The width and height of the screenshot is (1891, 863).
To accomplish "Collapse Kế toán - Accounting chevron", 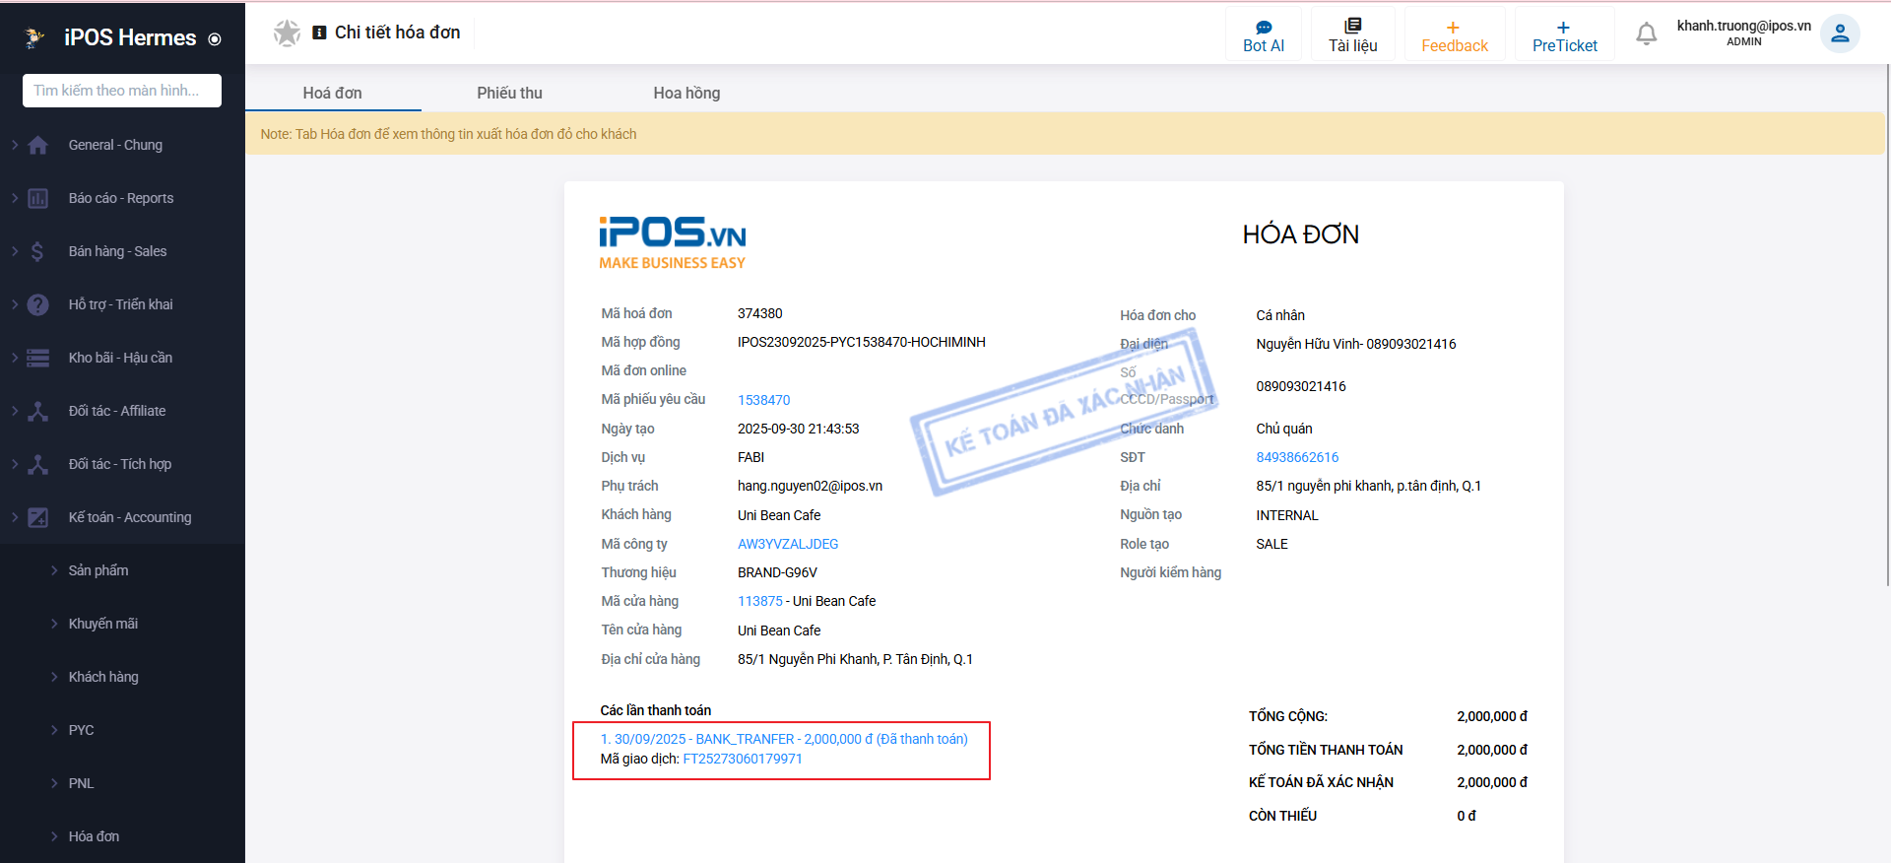I will point(15,517).
